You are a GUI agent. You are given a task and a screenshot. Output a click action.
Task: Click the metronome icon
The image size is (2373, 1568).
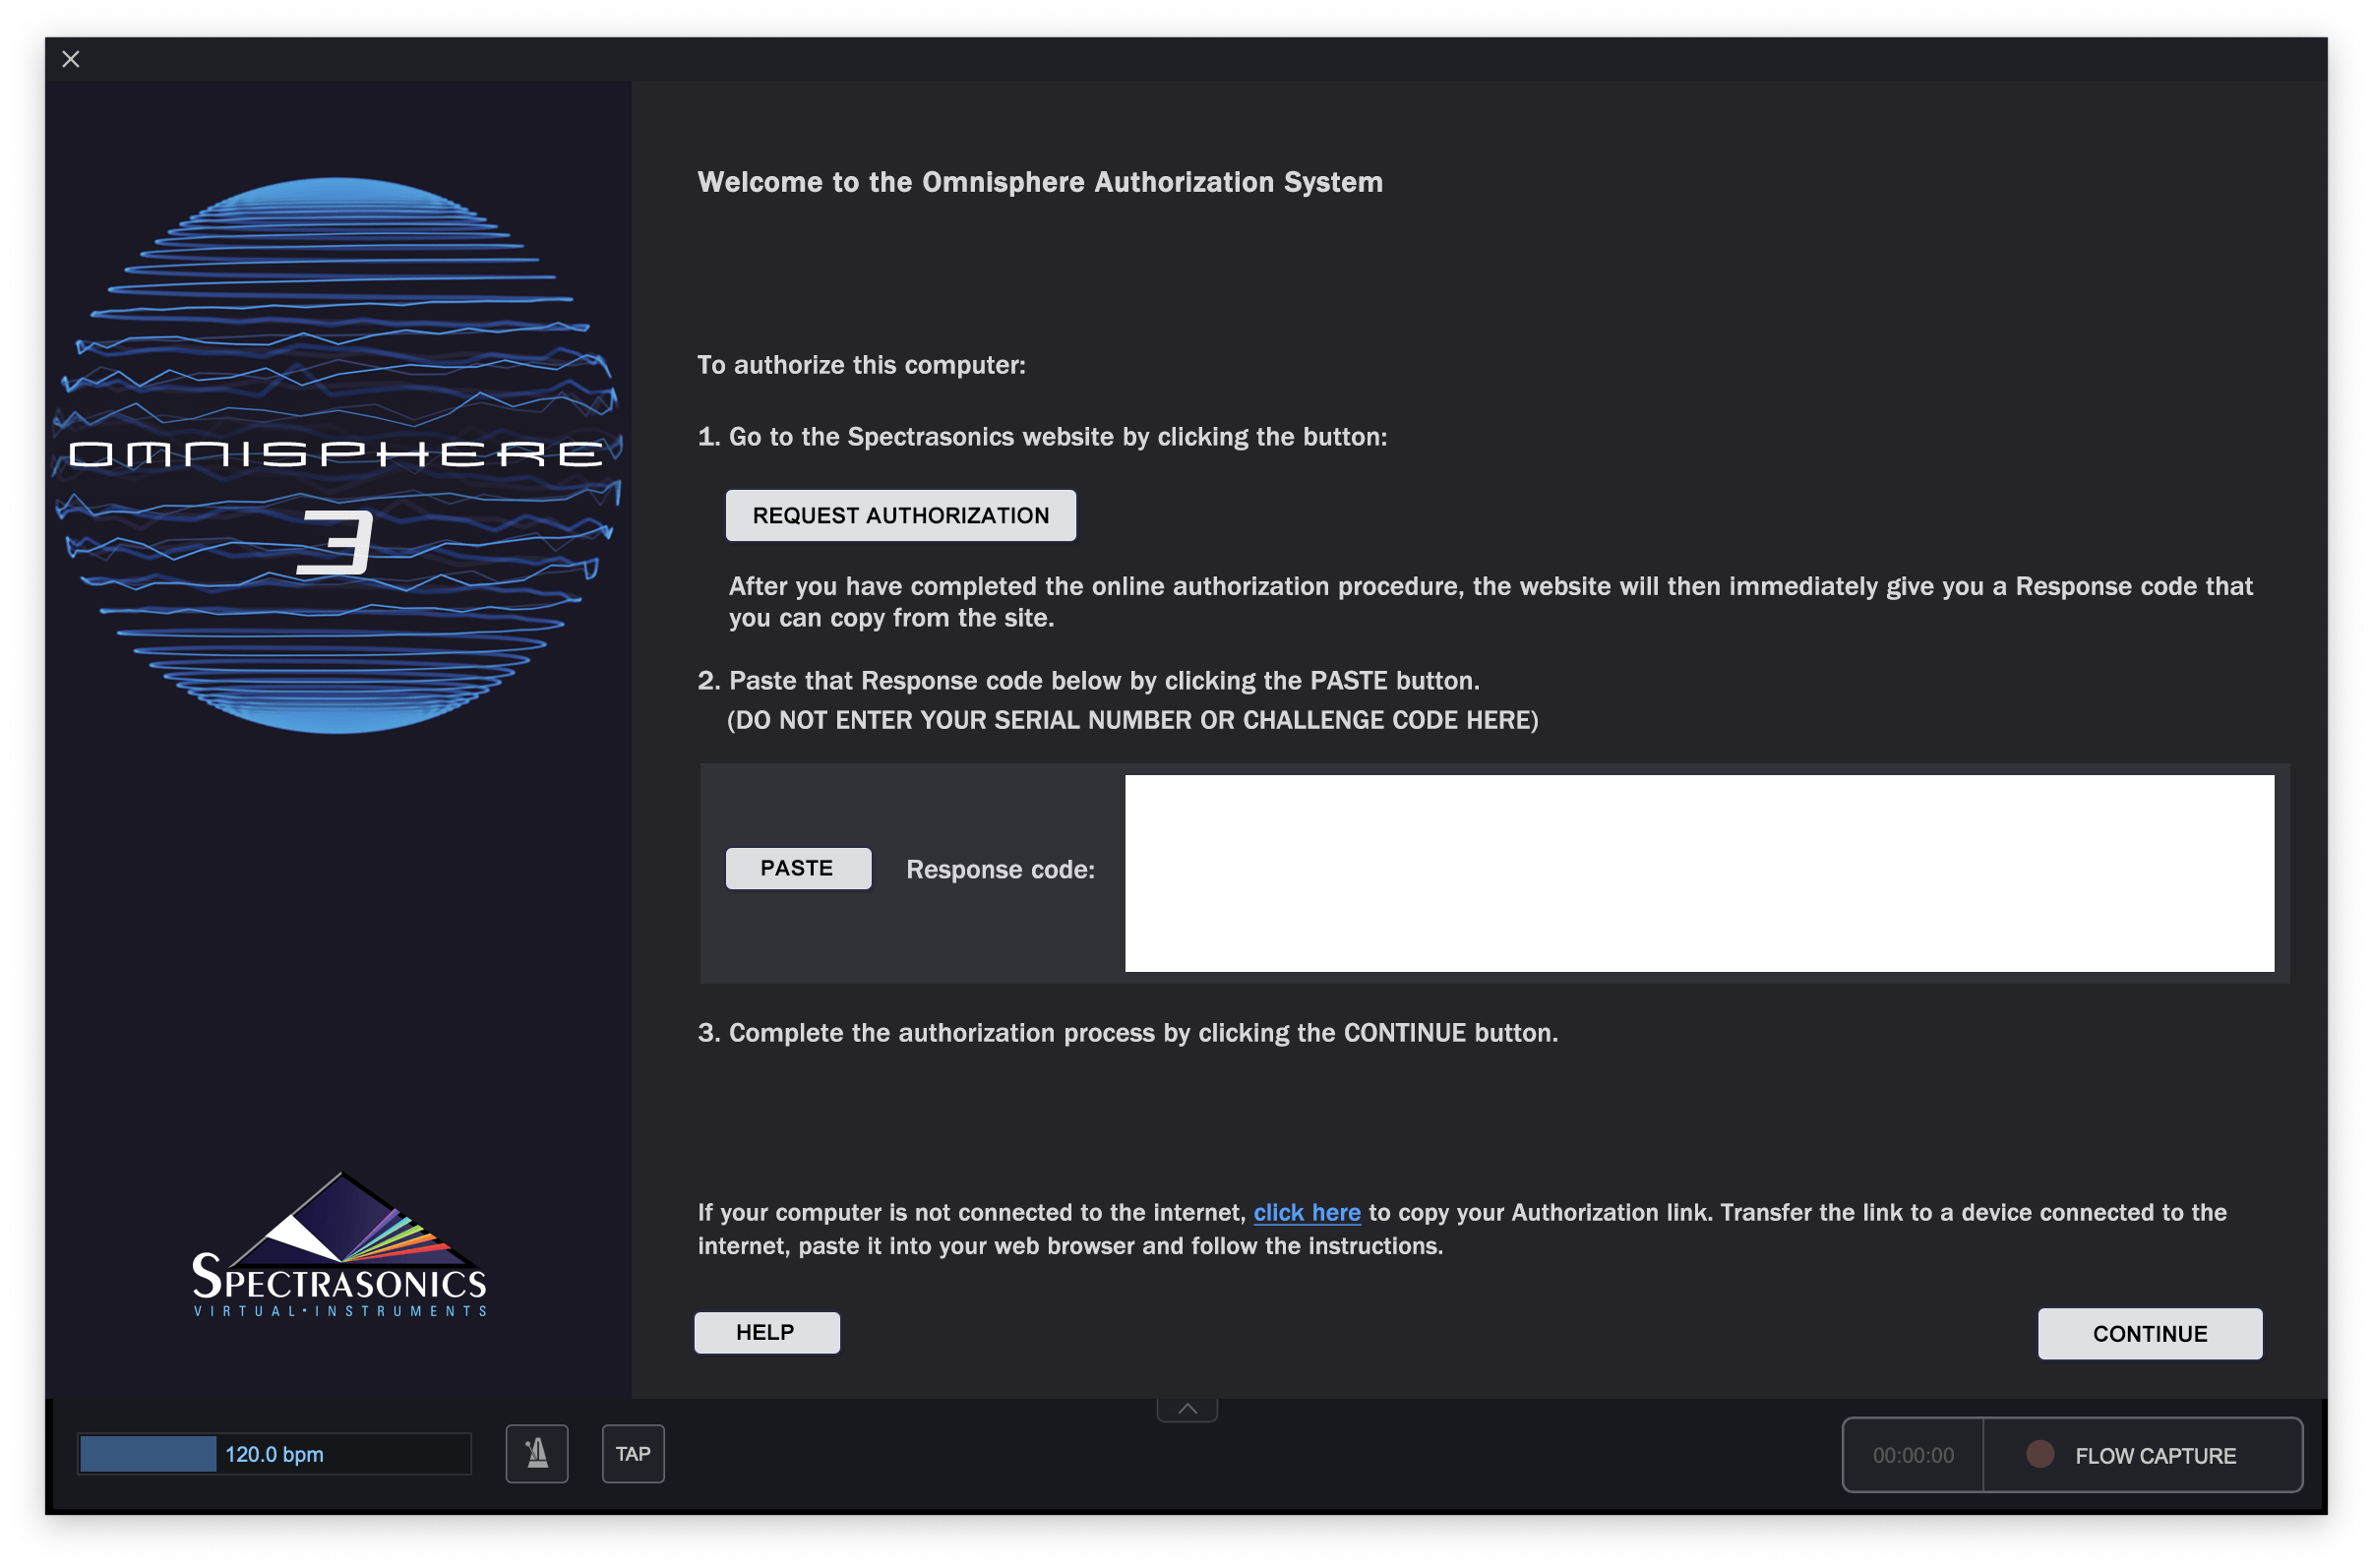[x=537, y=1453]
